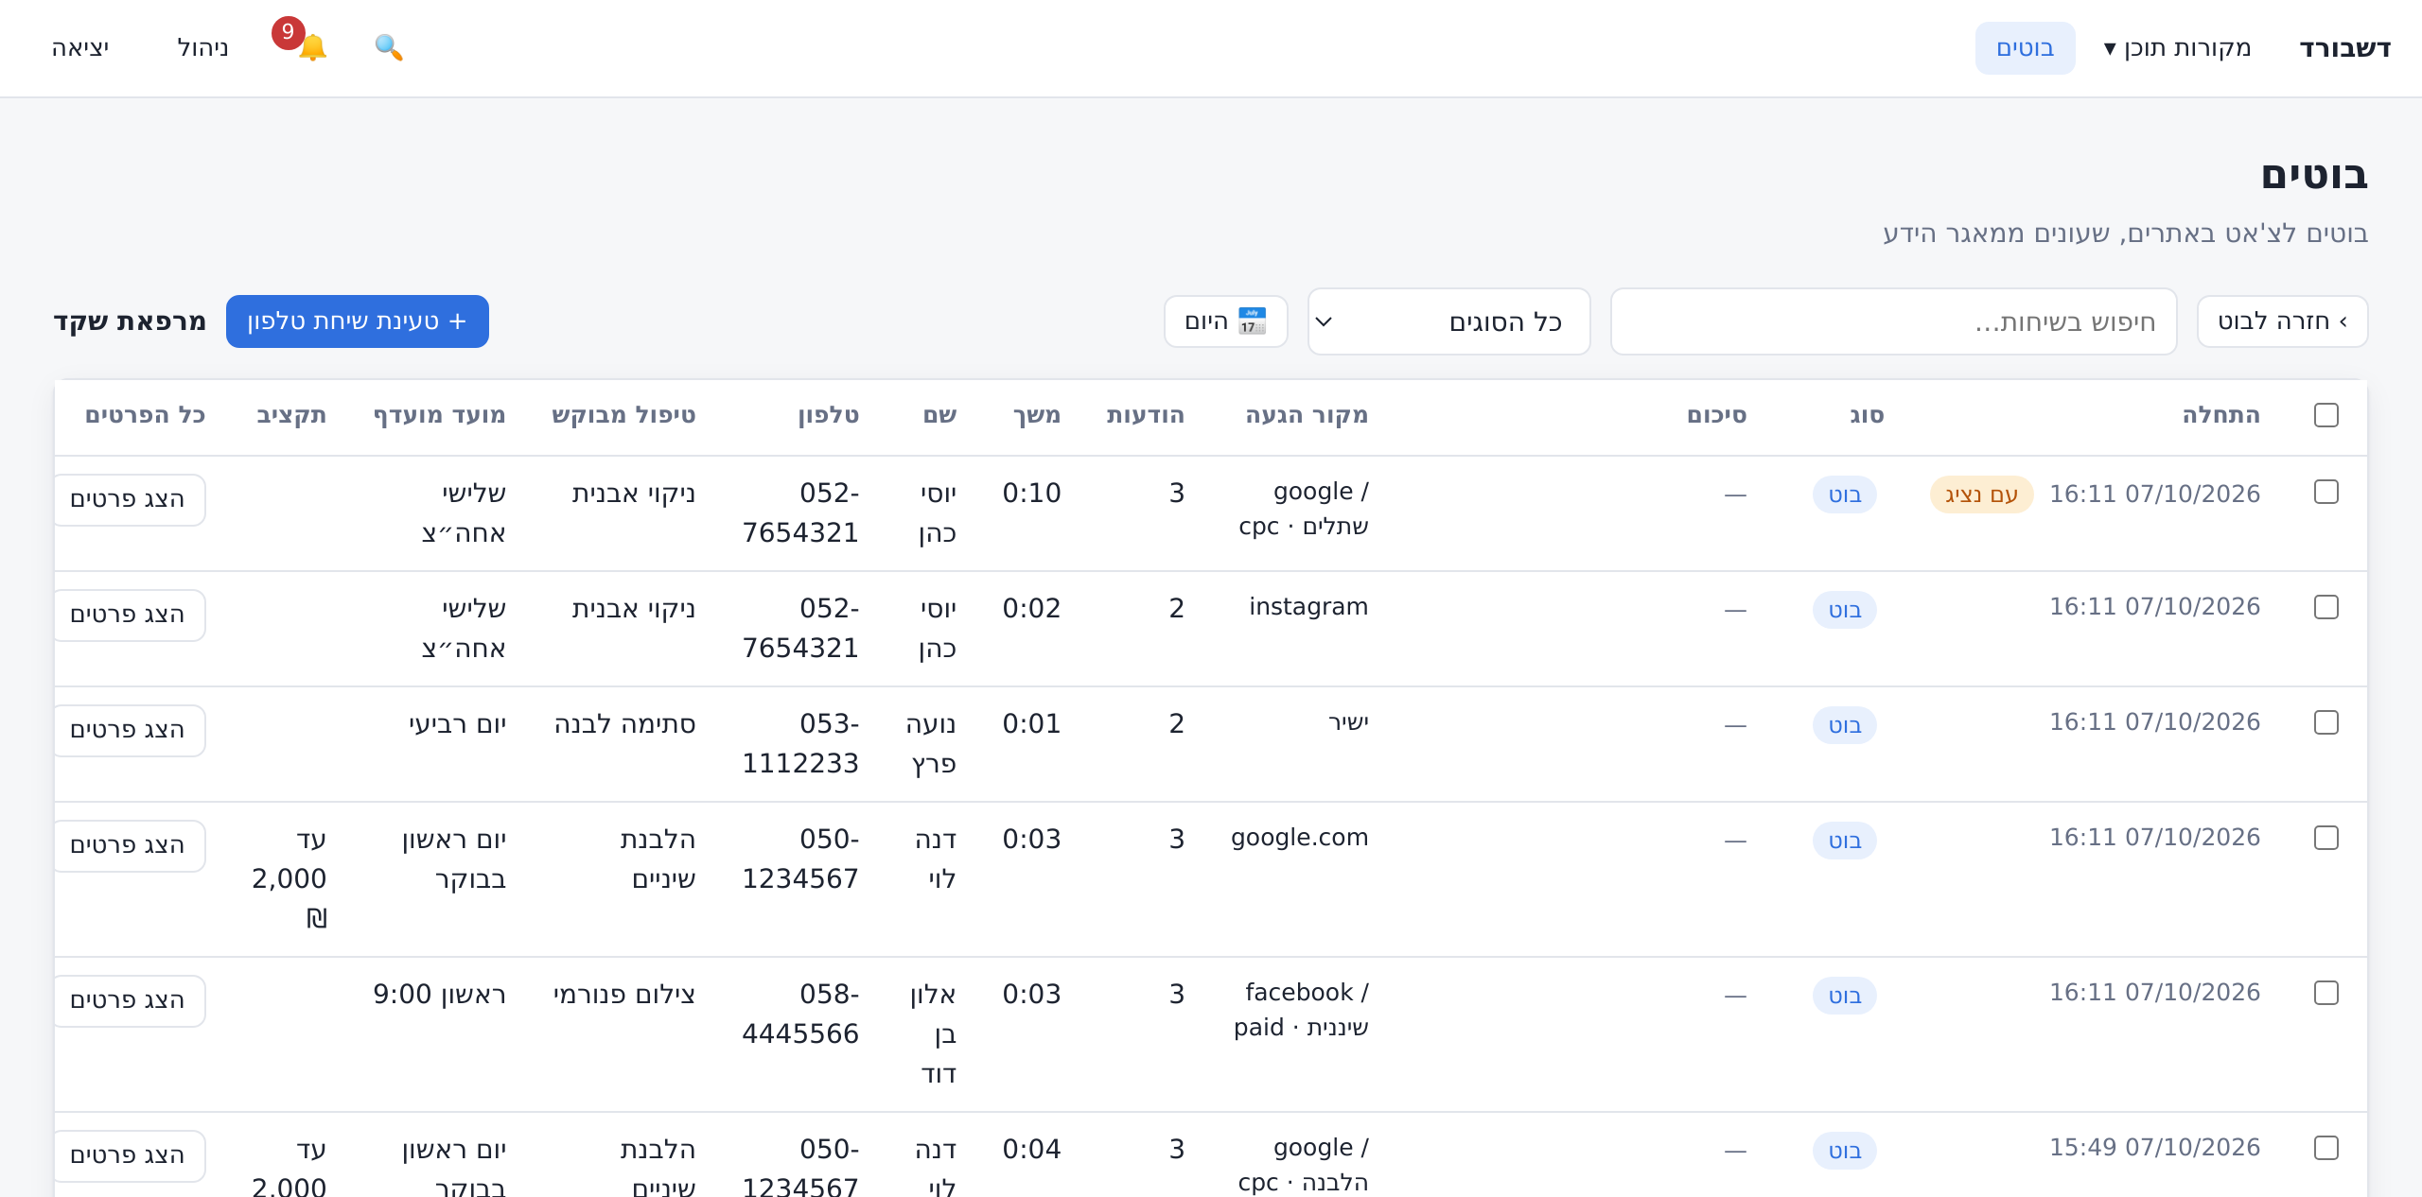2422x1197 pixels.
Task: Click חזרה לבוט back button
Action: coord(2282,321)
